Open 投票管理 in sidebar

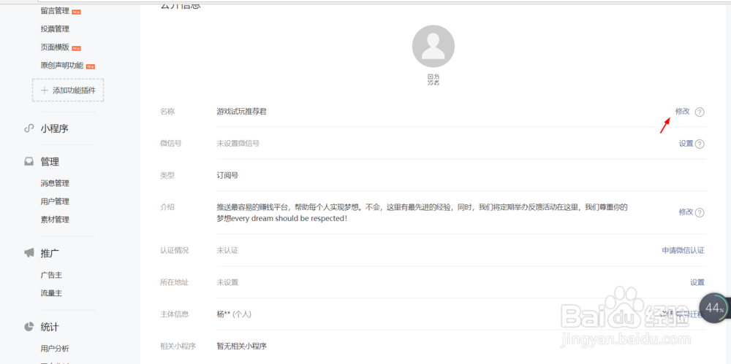55,29
